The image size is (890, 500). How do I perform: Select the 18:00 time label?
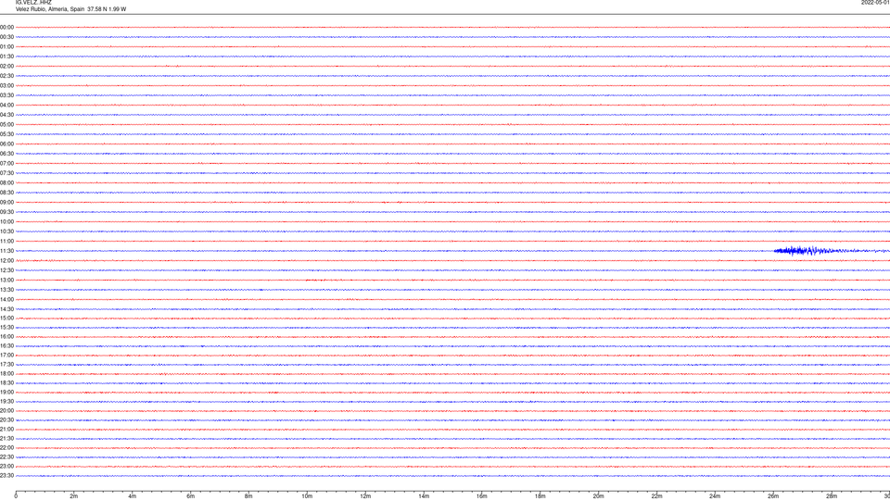point(6,373)
